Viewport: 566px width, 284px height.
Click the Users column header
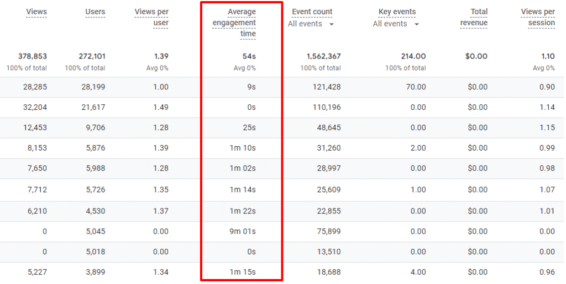click(95, 12)
